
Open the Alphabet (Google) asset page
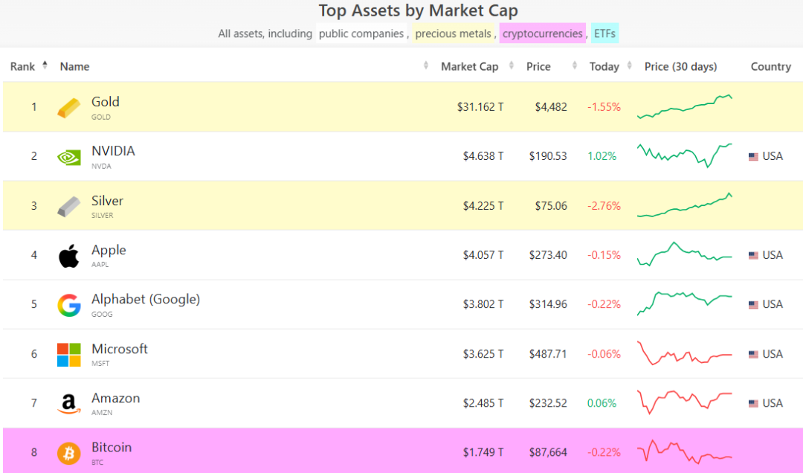146,300
